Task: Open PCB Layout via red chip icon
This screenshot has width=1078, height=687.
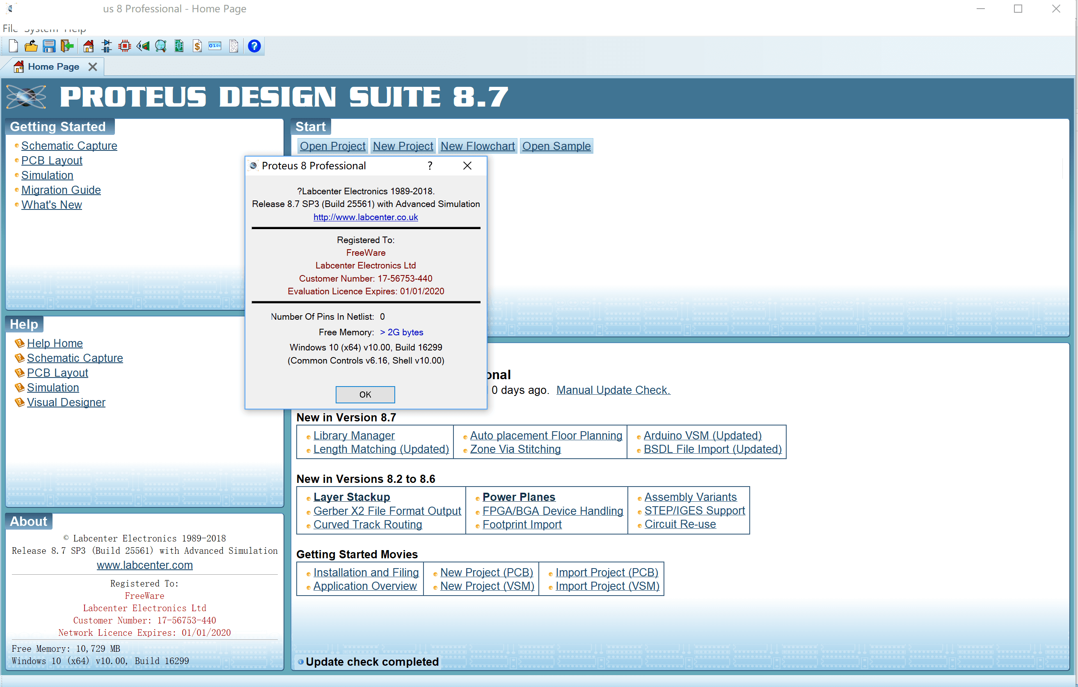Action: click(124, 45)
